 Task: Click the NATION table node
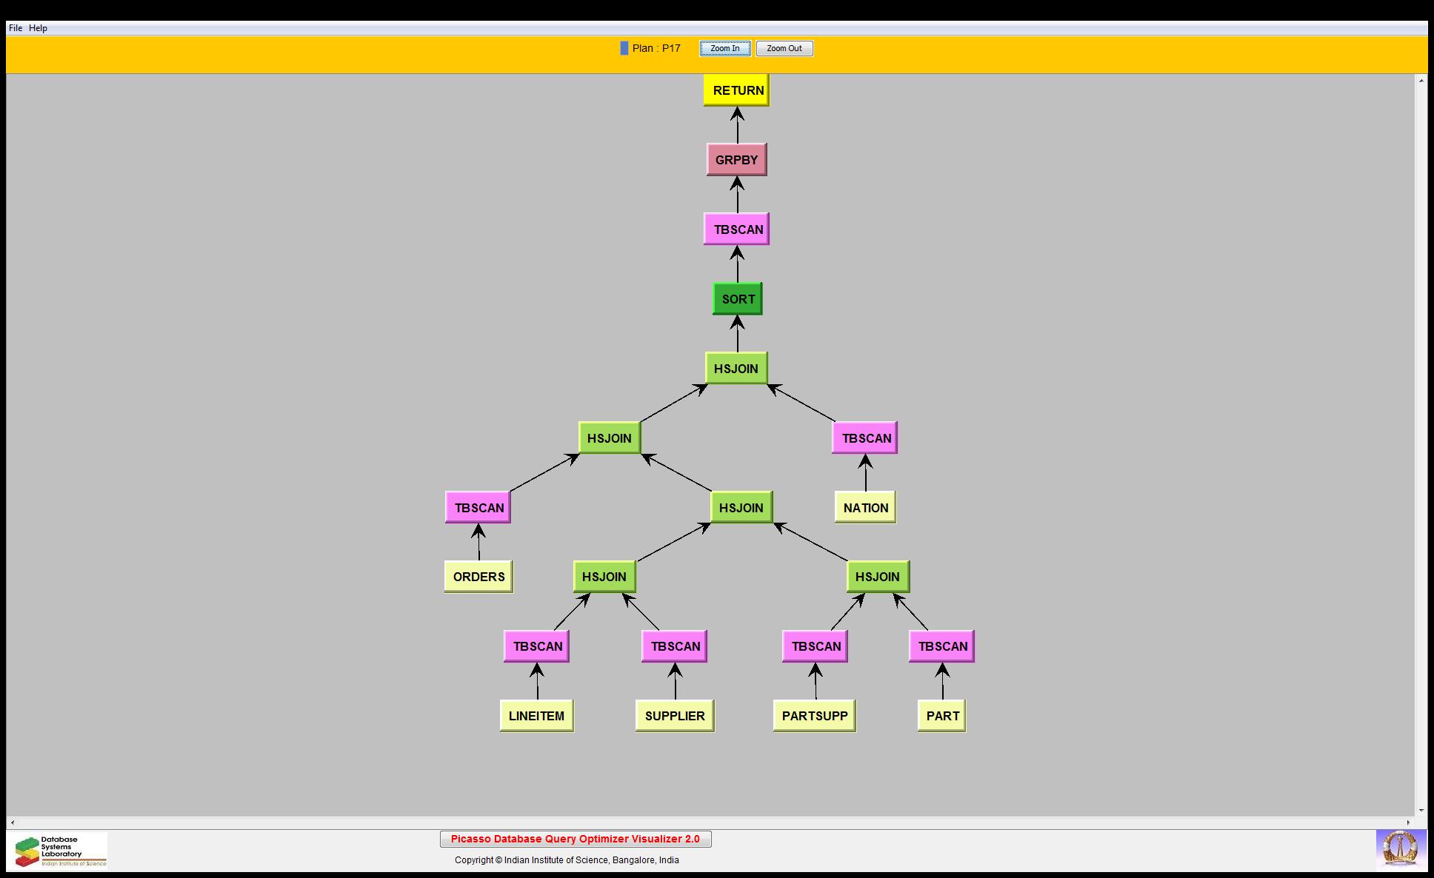click(x=865, y=508)
